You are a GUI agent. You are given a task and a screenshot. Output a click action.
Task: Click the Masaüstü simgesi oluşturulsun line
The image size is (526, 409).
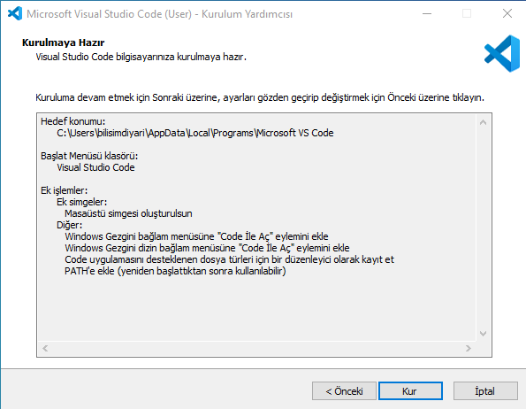128,213
